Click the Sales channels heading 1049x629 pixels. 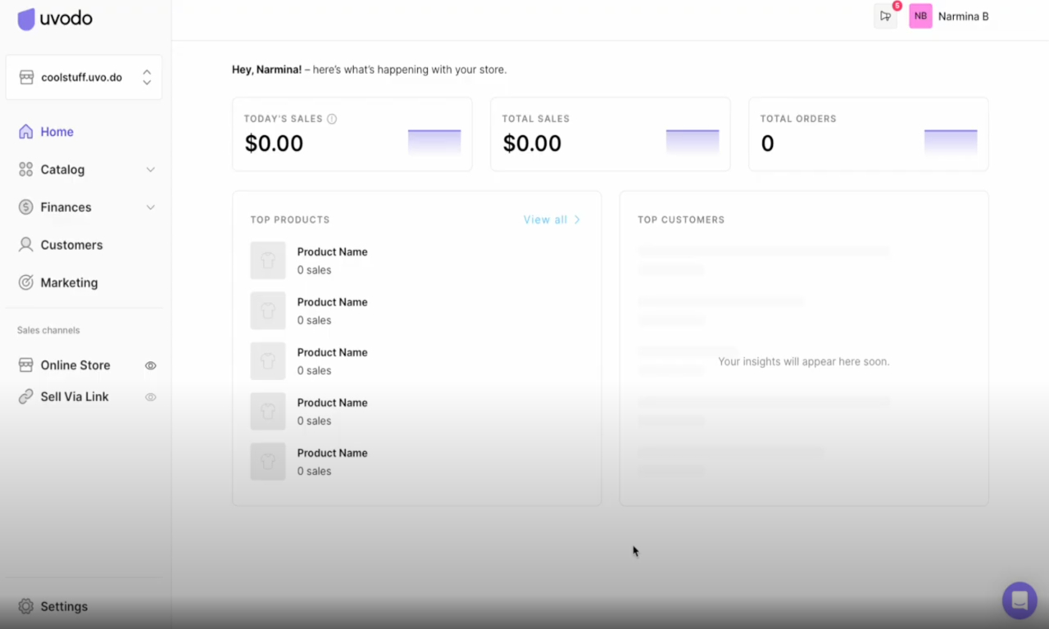point(48,330)
